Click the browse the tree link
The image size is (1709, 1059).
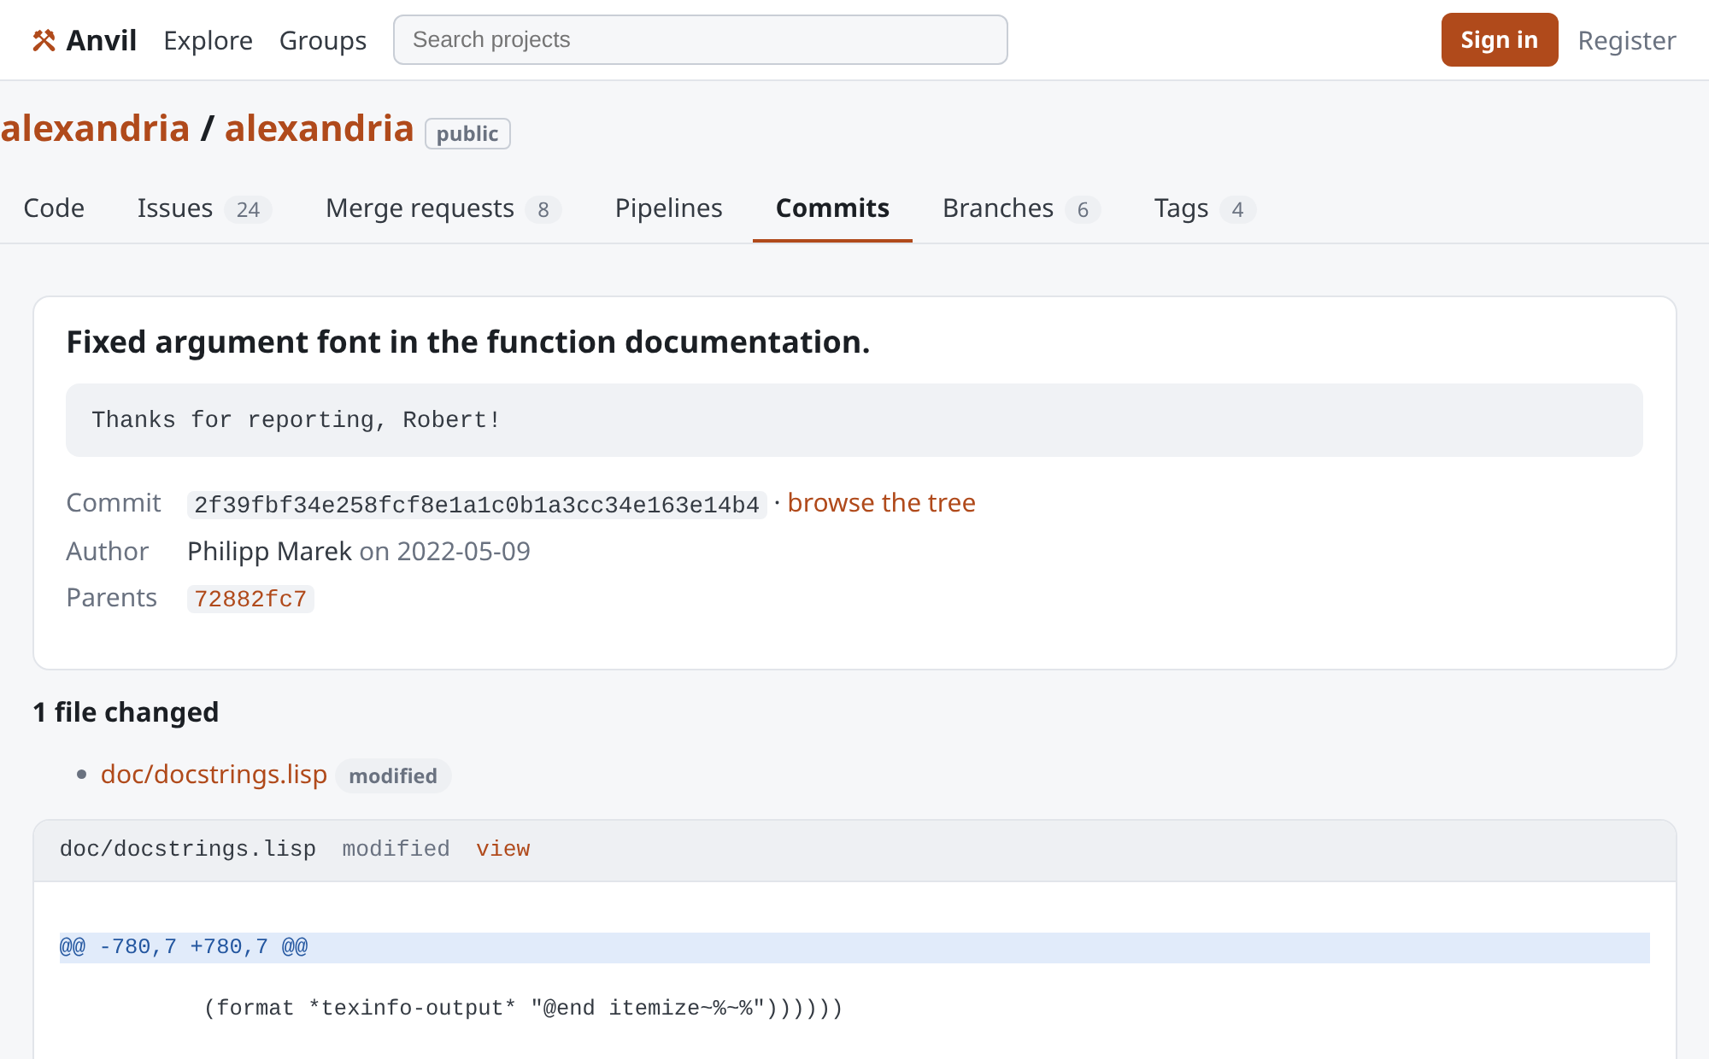coord(881,503)
